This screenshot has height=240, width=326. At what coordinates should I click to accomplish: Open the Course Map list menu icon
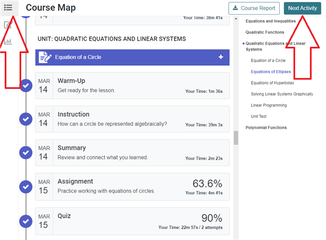click(8, 8)
